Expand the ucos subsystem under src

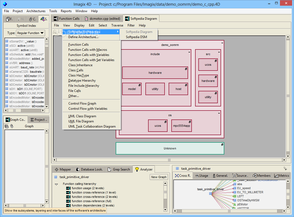click(216, 61)
